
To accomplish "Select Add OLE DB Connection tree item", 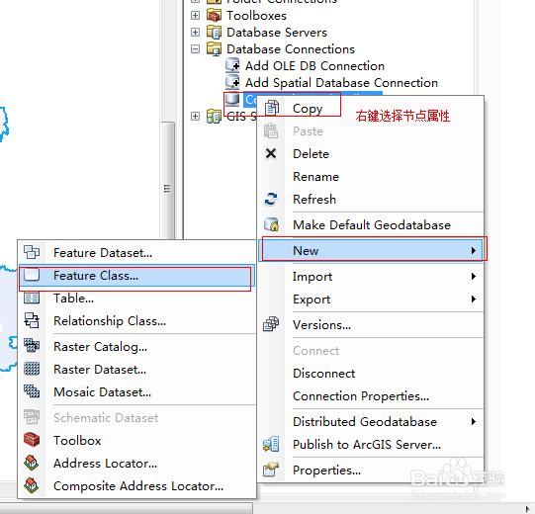I will pyautogui.click(x=314, y=65).
